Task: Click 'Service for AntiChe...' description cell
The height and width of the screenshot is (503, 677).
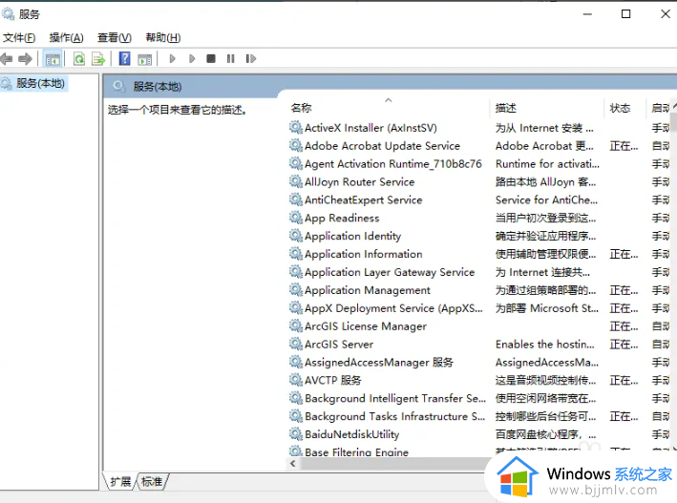Action: tap(546, 199)
